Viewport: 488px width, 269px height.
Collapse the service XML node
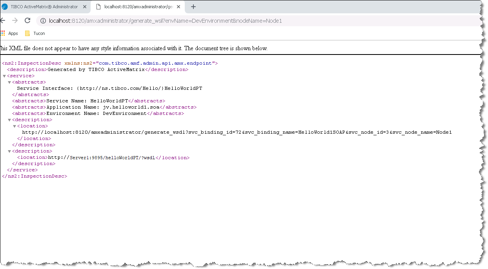(4, 76)
